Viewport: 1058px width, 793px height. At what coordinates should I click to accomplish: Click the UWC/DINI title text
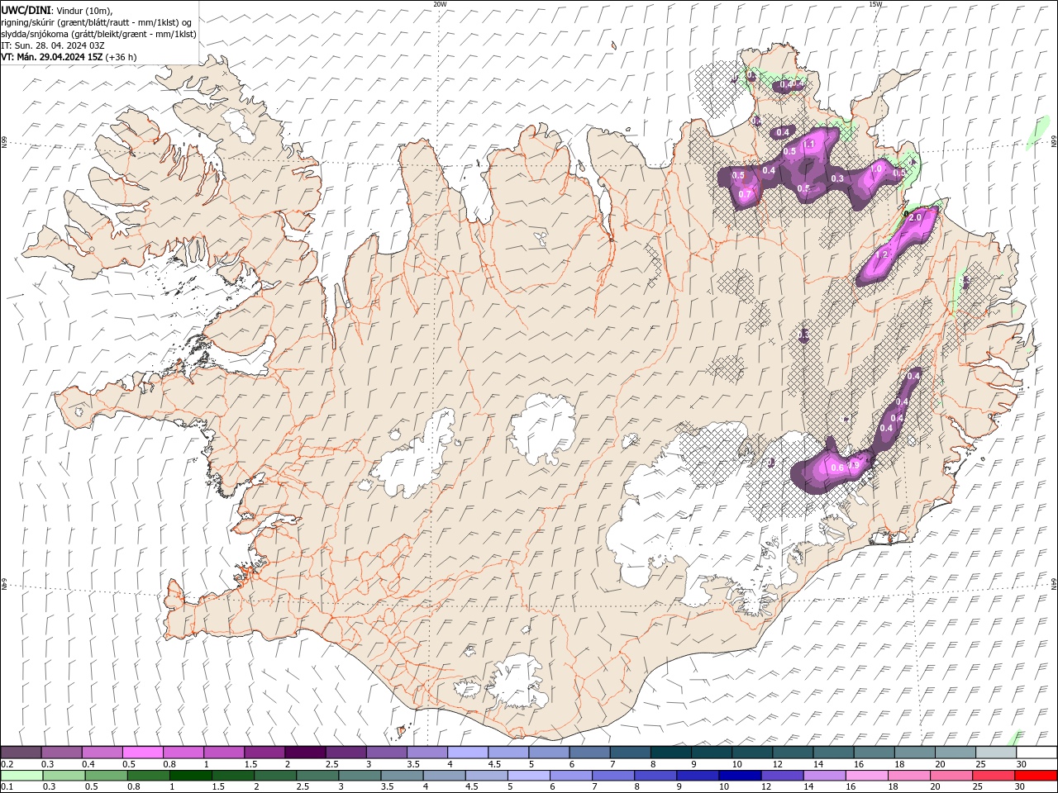coord(27,9)
